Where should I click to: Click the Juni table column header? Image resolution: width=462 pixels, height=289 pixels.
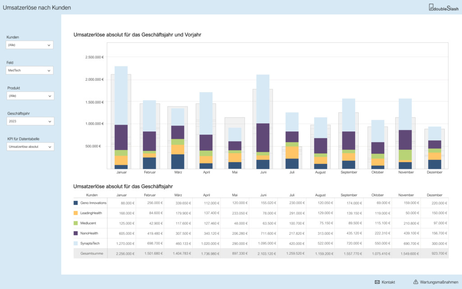click(263, 195)
